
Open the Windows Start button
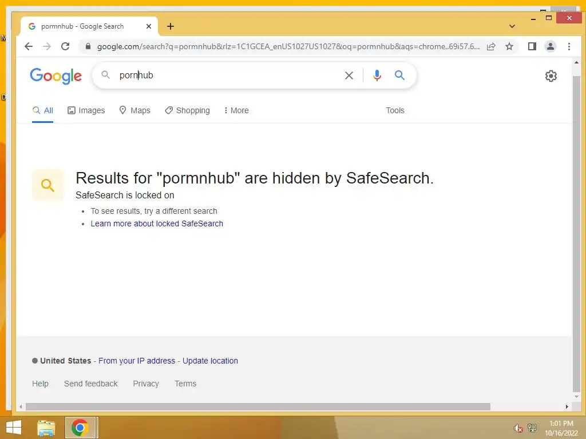14,428
